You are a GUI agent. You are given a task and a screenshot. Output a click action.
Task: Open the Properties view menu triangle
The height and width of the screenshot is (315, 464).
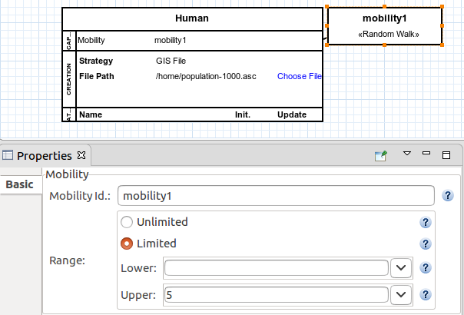tap(407, 154)
